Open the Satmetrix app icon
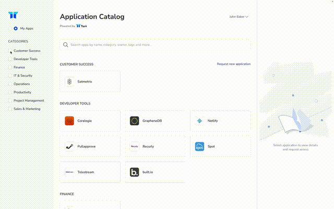 [69, 82]
